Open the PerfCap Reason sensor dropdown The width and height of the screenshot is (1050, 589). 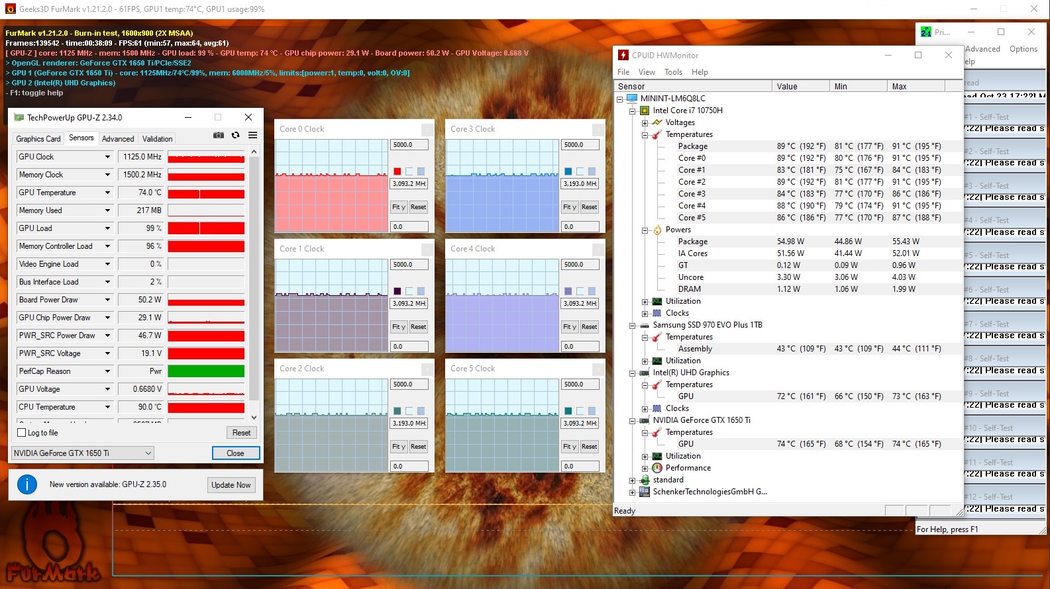click(107, 371)
